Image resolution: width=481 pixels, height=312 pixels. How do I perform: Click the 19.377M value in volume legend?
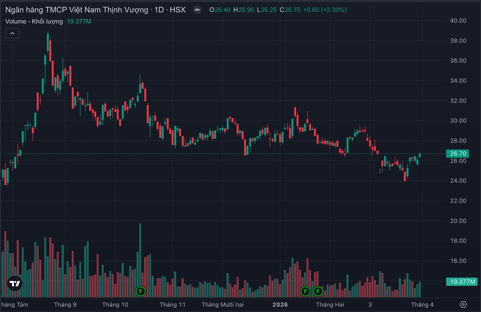[79, 21]
